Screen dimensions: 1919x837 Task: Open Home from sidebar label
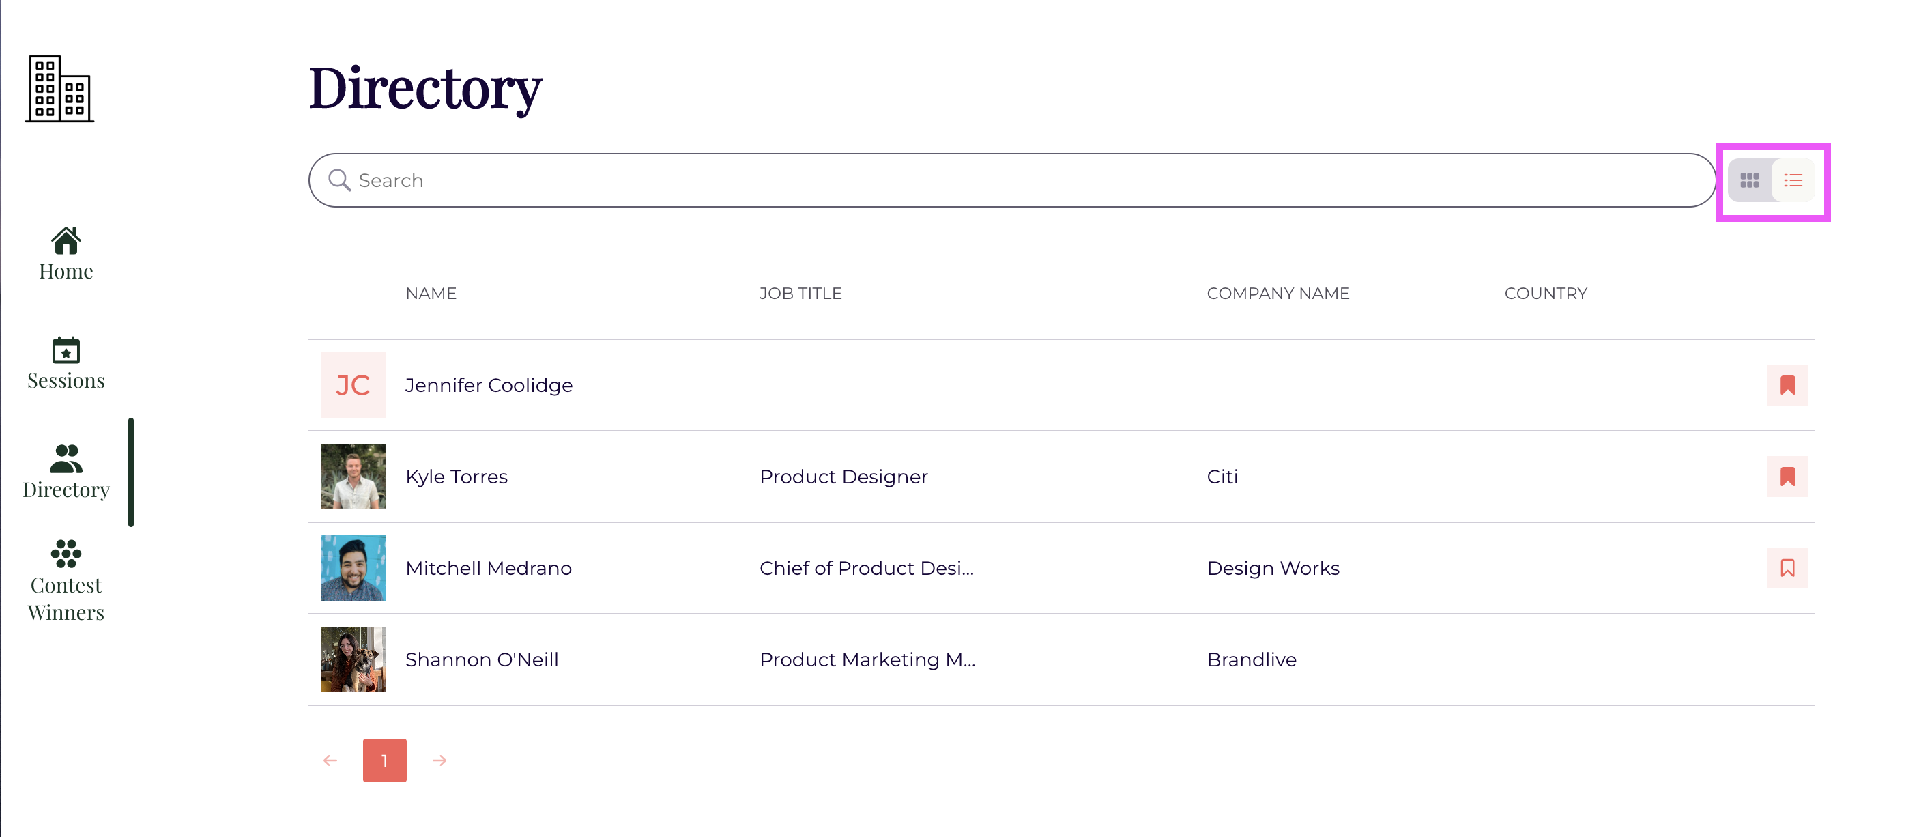[66, 271]
